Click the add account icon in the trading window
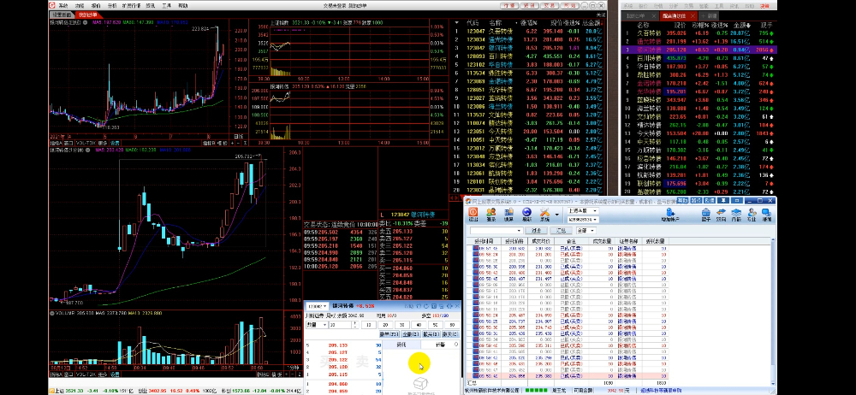856x395 pixels. pyautogui.click(x=670, y=214)
